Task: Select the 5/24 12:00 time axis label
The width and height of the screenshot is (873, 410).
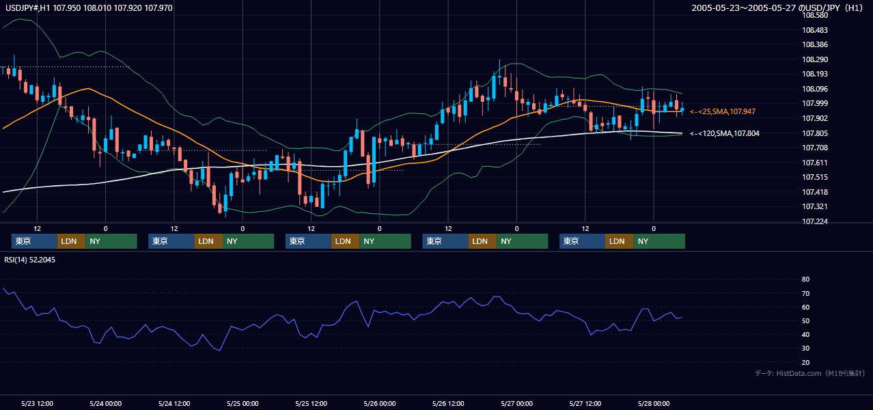Action: tap(174, 403)
